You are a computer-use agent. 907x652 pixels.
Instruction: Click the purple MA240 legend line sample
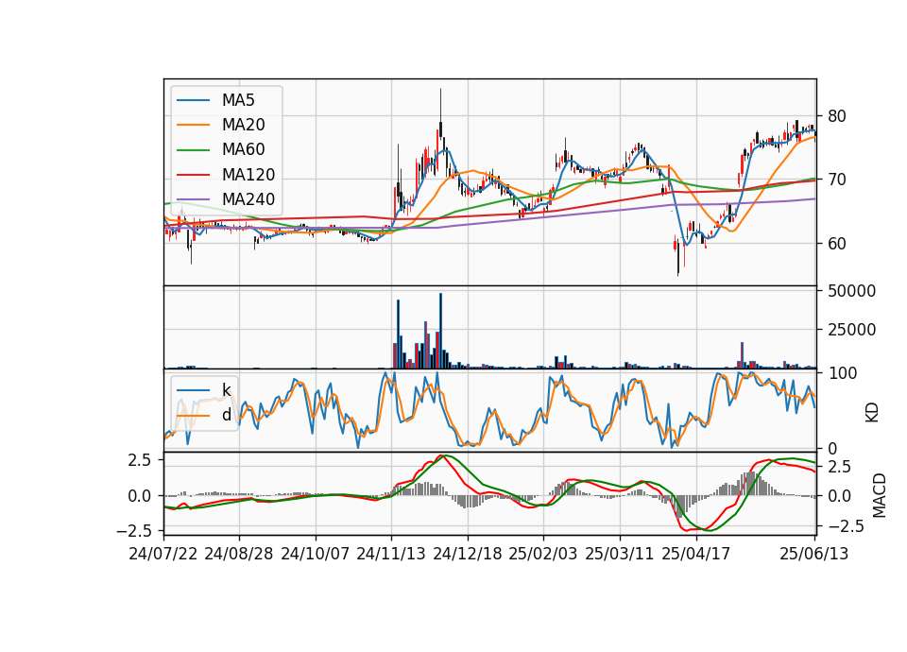click(x=193, y=199)
